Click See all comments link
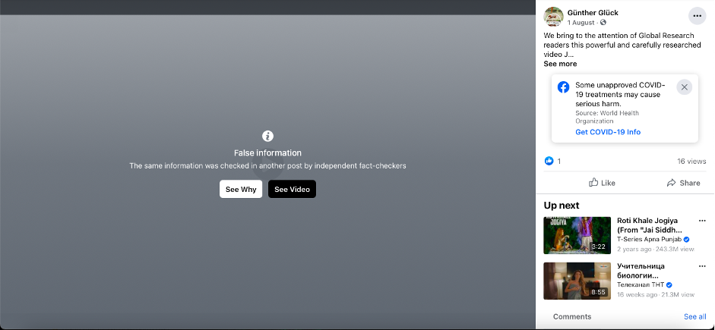 coord(694,316)
